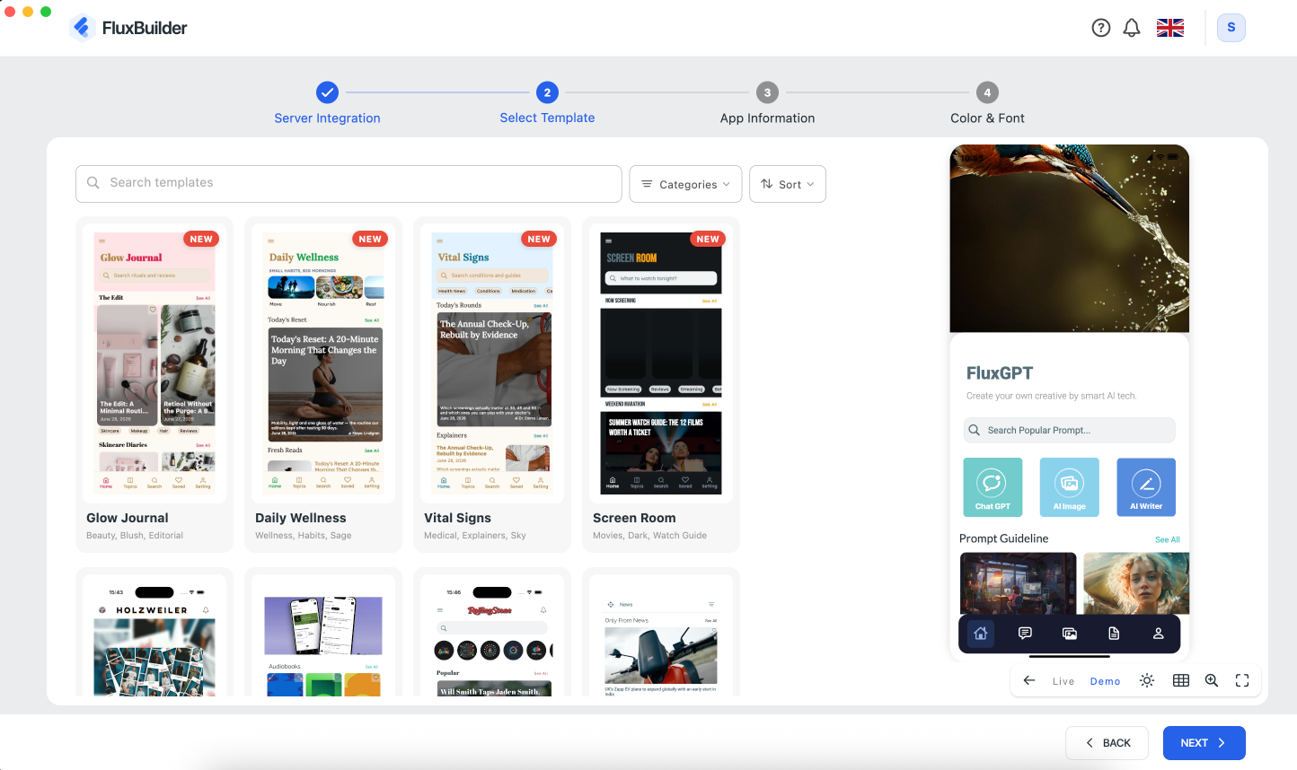Screen dimensions: 1297x770
Task: Click the Screen Room template title
Action: coord(634,518)
